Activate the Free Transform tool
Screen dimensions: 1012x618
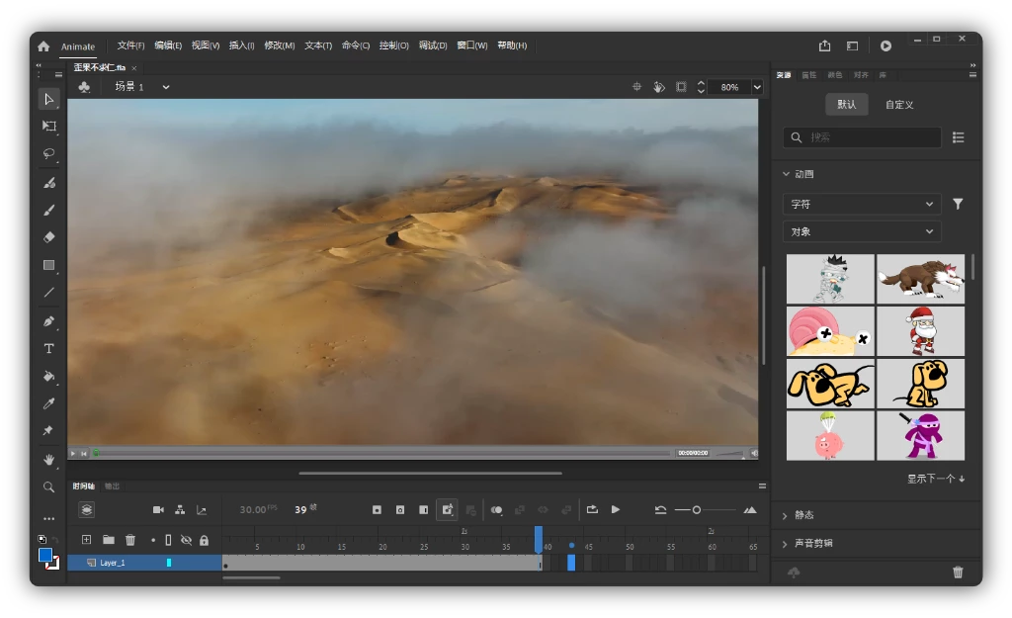[x=48, y=126]
